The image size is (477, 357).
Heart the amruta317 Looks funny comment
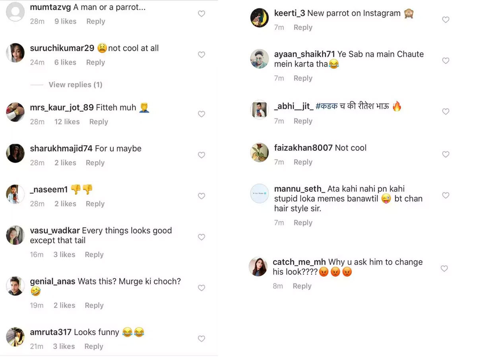pyautogui.click(x=202, y=339)
